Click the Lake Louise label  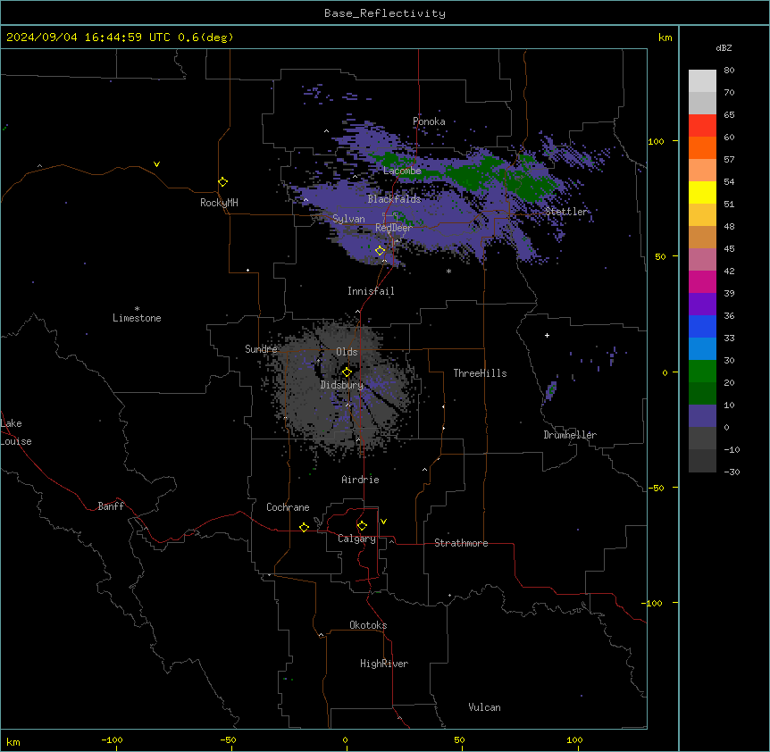[x=15, y=432]
